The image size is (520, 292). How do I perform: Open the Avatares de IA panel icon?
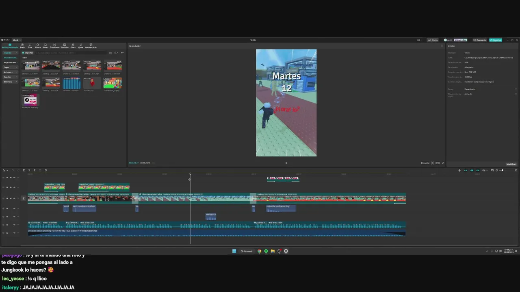click(91, 45)
